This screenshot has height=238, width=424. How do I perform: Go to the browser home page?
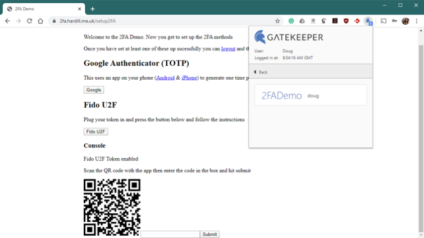pyautogui.click(x=40, y=21)
